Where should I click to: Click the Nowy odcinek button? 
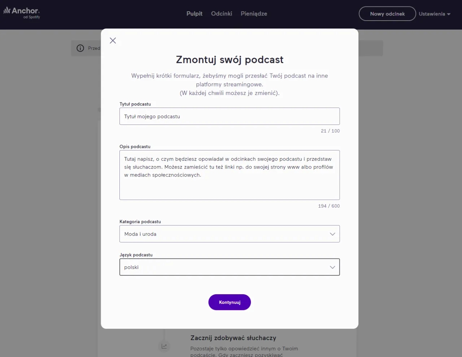pos(387,14)
